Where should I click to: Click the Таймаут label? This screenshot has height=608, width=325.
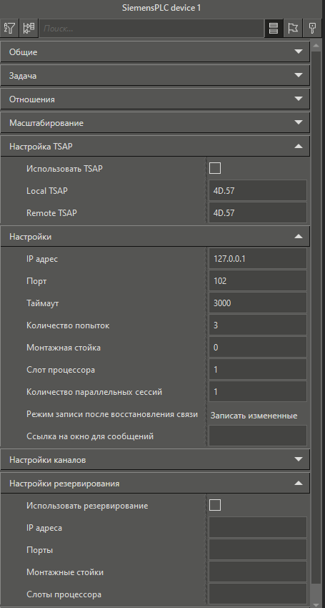pos(43,303)
